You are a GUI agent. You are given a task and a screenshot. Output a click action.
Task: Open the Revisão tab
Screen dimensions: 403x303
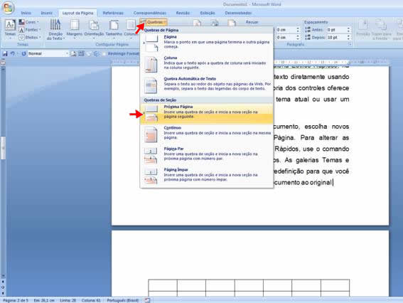tap(183, 13)
